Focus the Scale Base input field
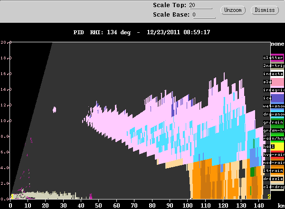 coord(204,15)
